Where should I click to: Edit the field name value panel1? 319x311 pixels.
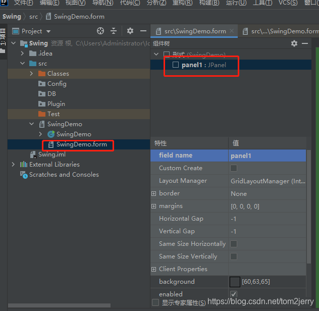pos(268,155)
